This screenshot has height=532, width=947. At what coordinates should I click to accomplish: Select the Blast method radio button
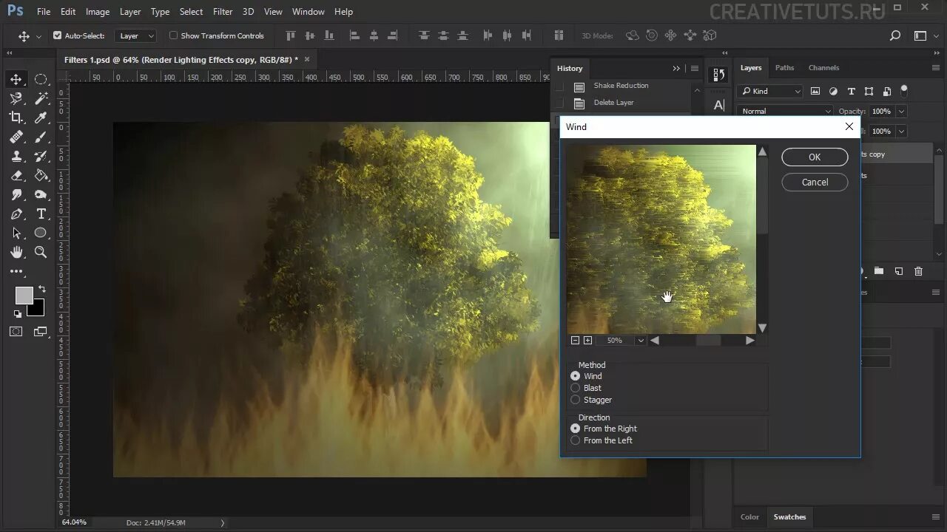tap(576, 388)
